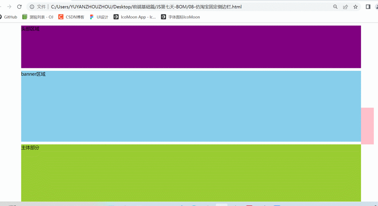
Task: Open the GitHub bookmark
Action: point(8,17)
